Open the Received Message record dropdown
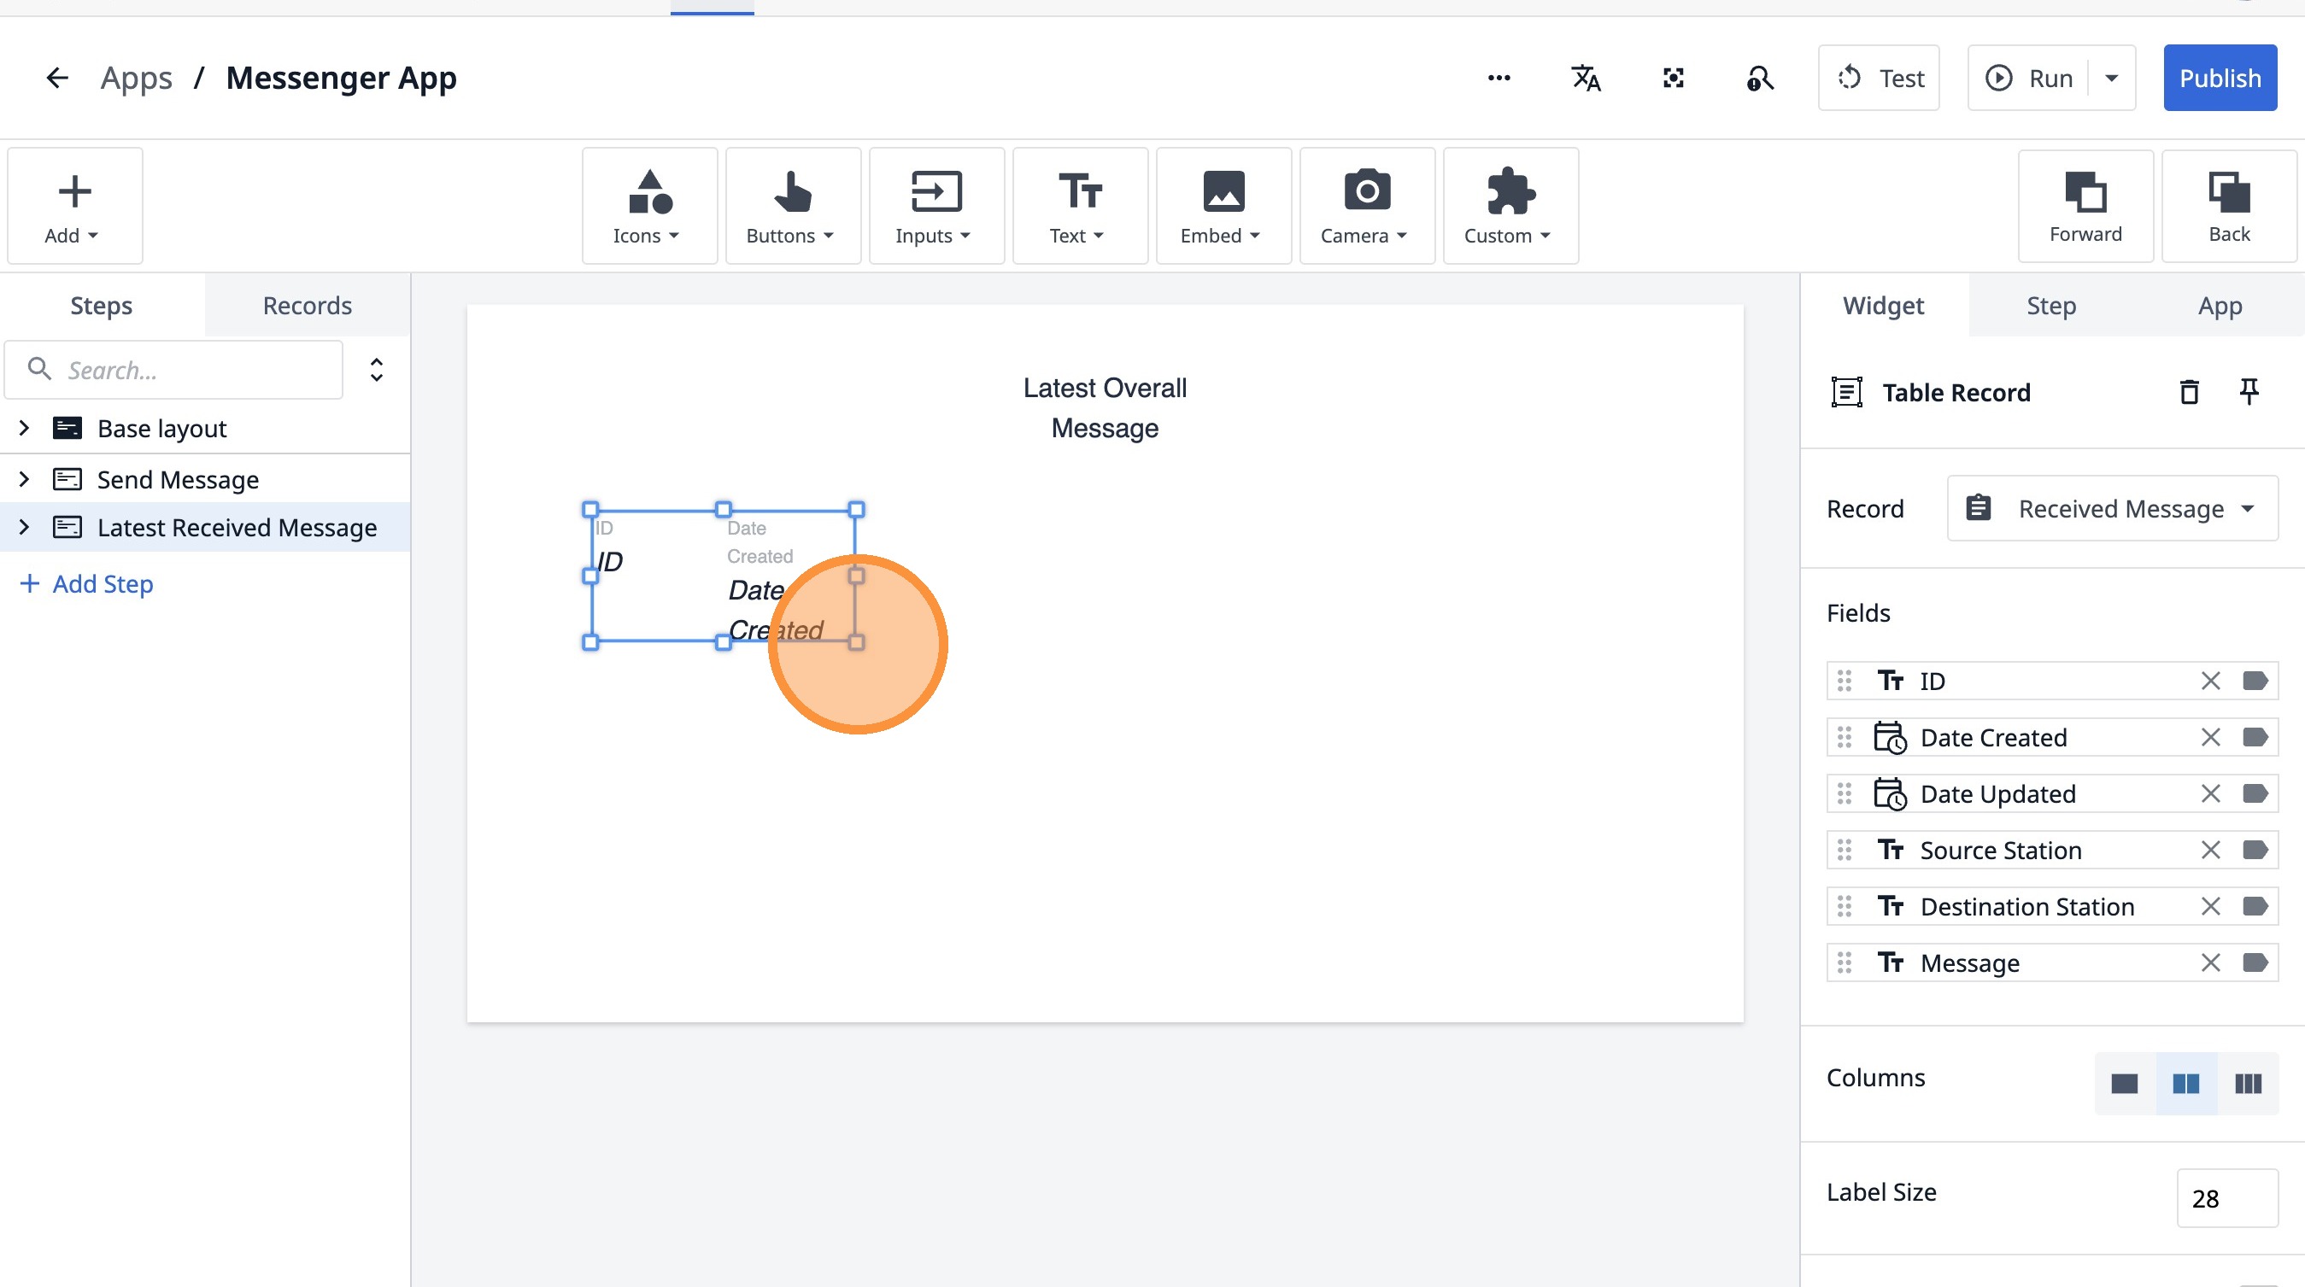The width and height of the screenshot is (2305, 1287). pyautogui.click(x=2112, y=509)
